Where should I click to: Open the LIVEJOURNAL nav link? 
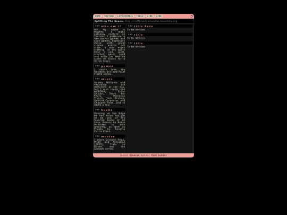(x=125, y=16)
